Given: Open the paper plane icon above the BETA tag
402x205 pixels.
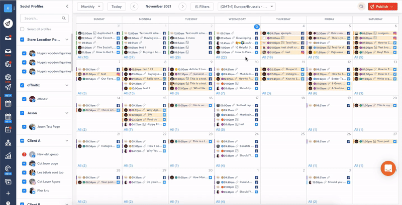Looking at the screenshot, I should coord(8,87).
